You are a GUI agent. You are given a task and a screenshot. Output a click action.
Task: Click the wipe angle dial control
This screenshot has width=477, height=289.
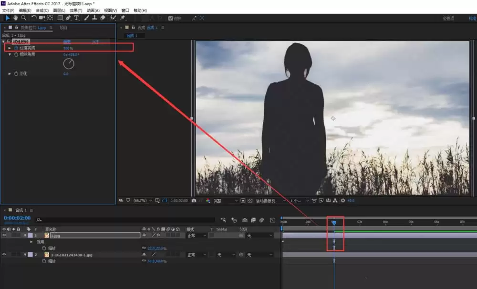click(69, 64)
